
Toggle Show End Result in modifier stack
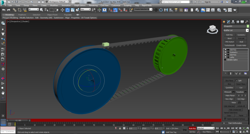[x=231, y=73]
